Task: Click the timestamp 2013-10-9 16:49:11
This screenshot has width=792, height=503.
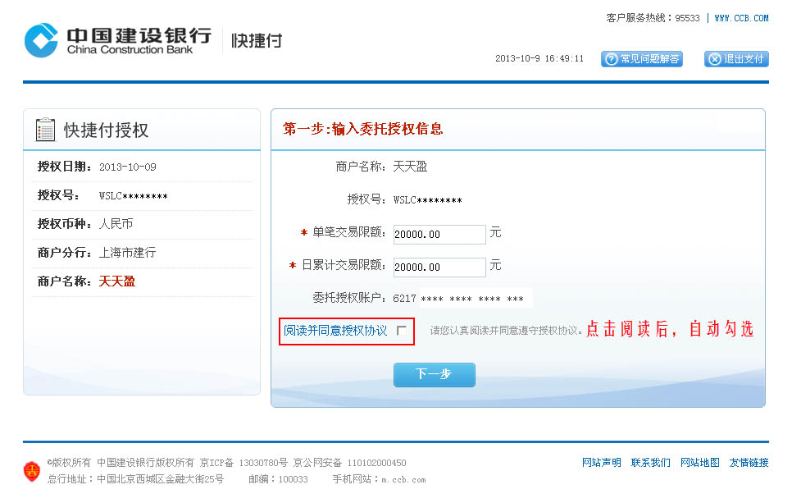Action: pos(539,58)
